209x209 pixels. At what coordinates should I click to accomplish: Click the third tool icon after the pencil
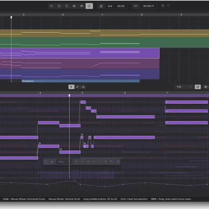coord(83,87)
